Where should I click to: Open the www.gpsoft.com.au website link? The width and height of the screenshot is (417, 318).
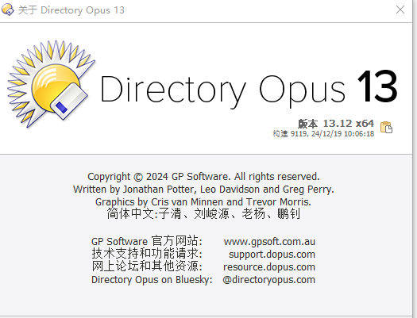click(x=269, y=242)
